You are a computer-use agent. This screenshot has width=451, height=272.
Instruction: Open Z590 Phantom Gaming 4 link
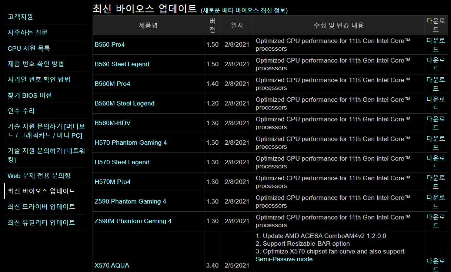point(130,201)
